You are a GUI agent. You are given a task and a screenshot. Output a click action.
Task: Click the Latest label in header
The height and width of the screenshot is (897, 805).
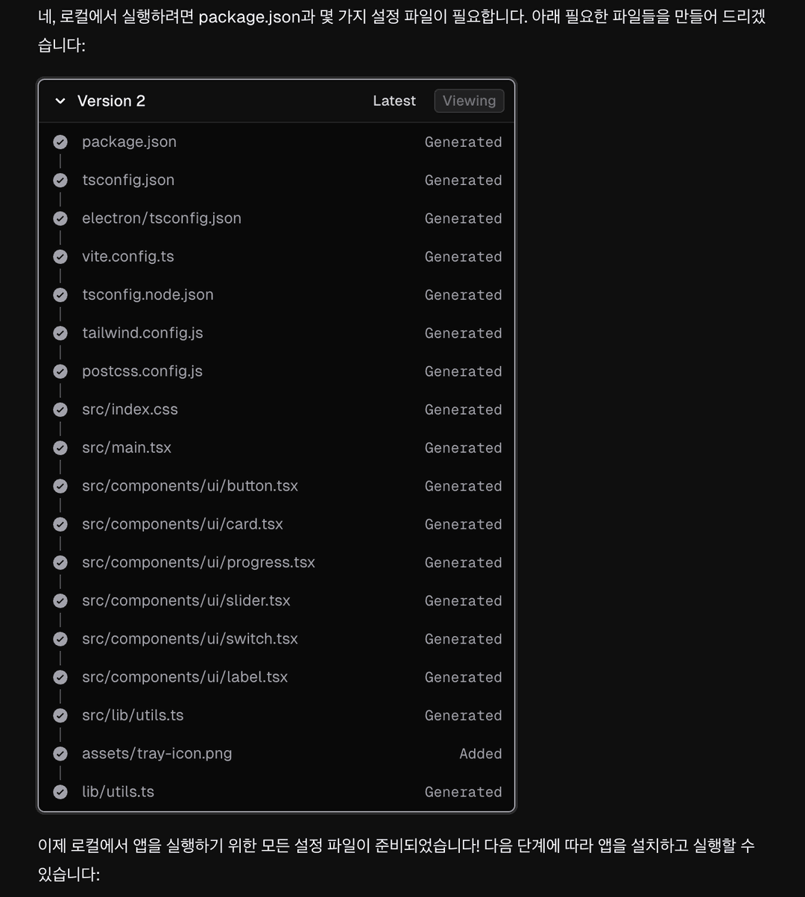click(x=394, y=101)
